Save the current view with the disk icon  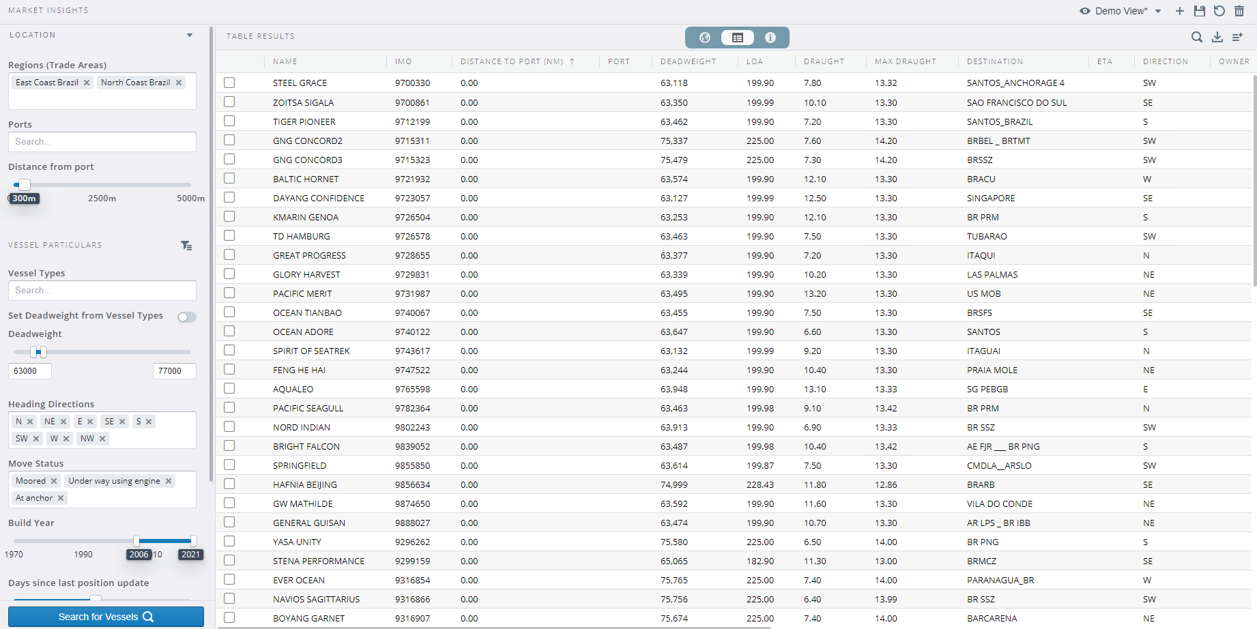tap(1199, 11)
